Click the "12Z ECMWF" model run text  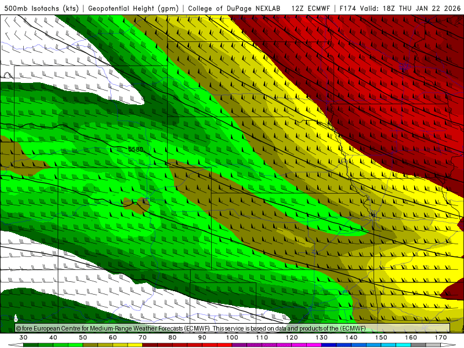(x=310, y=8)
